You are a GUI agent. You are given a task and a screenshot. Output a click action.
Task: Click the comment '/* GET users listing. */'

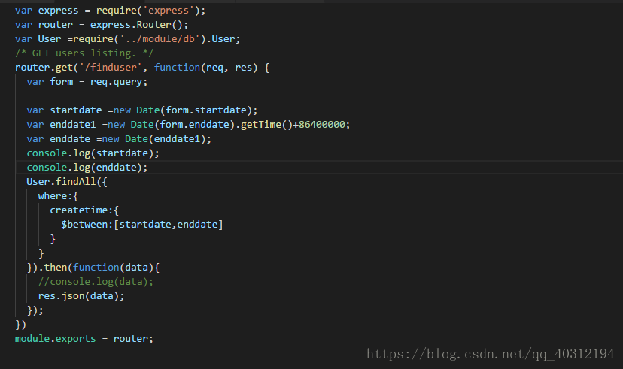[x=84, y=53]
